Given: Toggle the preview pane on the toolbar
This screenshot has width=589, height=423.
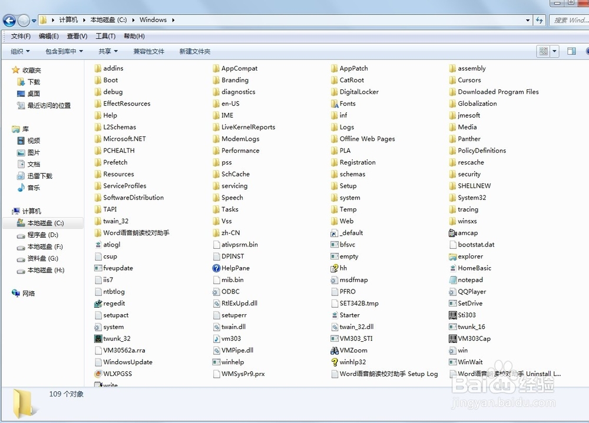Looking at the screenshot, I should tap(571, 51).
